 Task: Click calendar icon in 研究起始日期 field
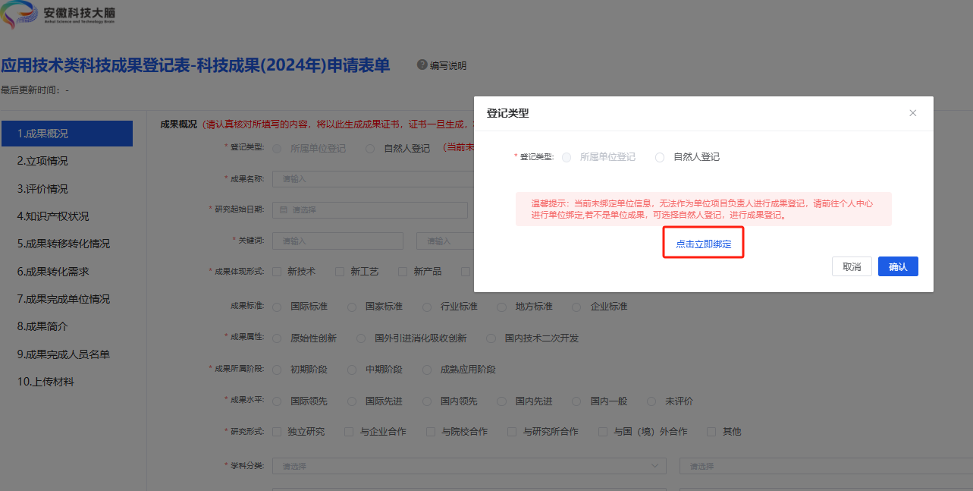(284, 210)
